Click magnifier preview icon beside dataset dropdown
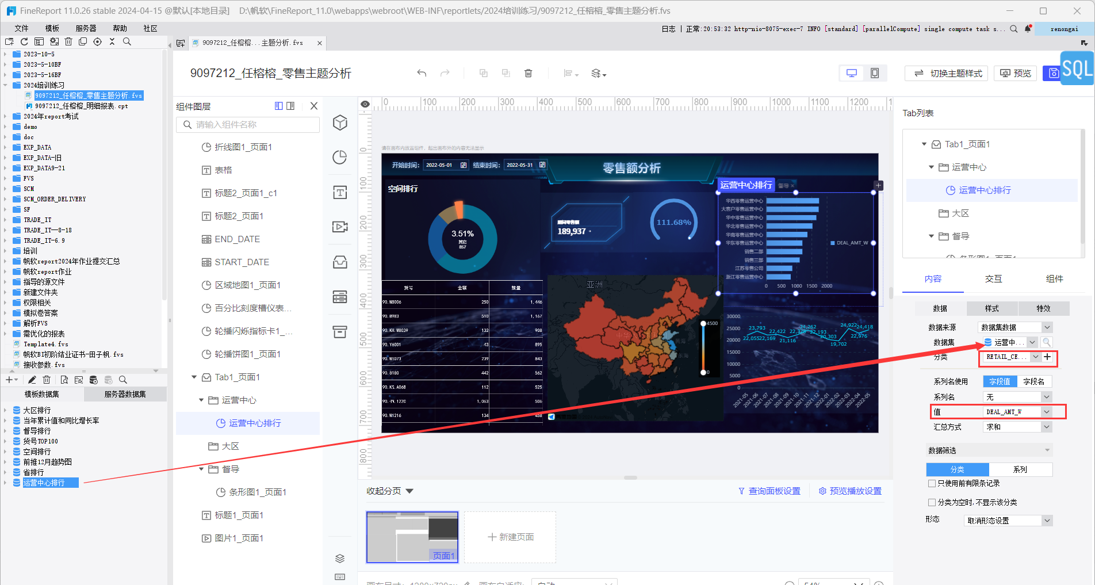 pyautogui.click(x=1047, y=342)
